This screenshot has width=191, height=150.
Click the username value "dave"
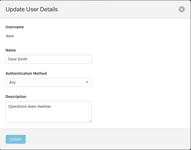(x=10, y=36)
